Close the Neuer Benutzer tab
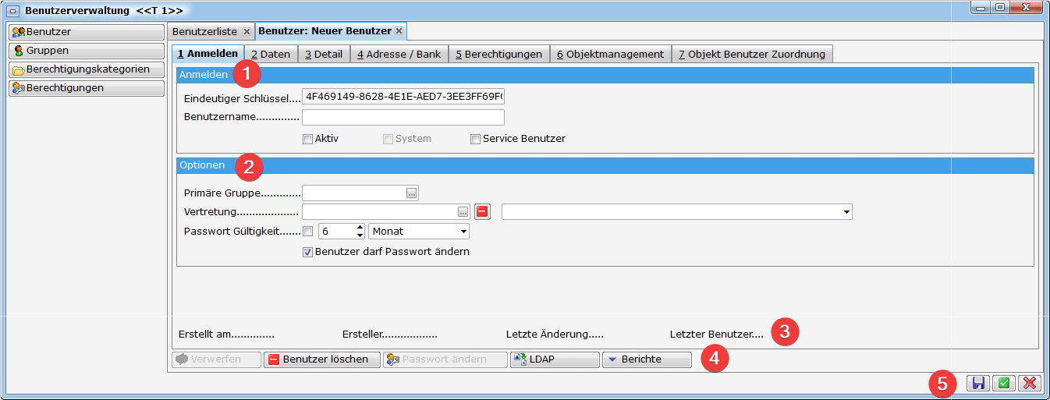Viewport: 1050px width, 400px height. pyautogui.click(x=399, y=31)
